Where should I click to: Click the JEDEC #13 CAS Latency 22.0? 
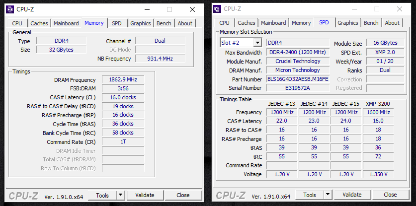point(282,121)
